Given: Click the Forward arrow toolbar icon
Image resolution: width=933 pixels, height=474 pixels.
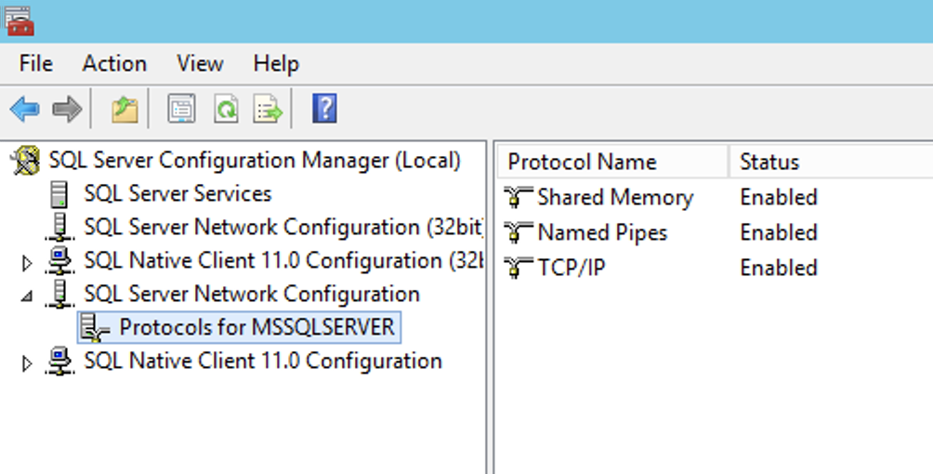Looking at the screenshot, I should [67, 110].
